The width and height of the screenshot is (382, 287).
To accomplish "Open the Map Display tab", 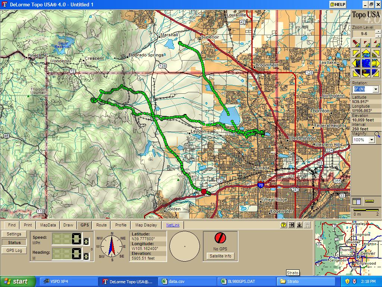I will pos(146,225).
